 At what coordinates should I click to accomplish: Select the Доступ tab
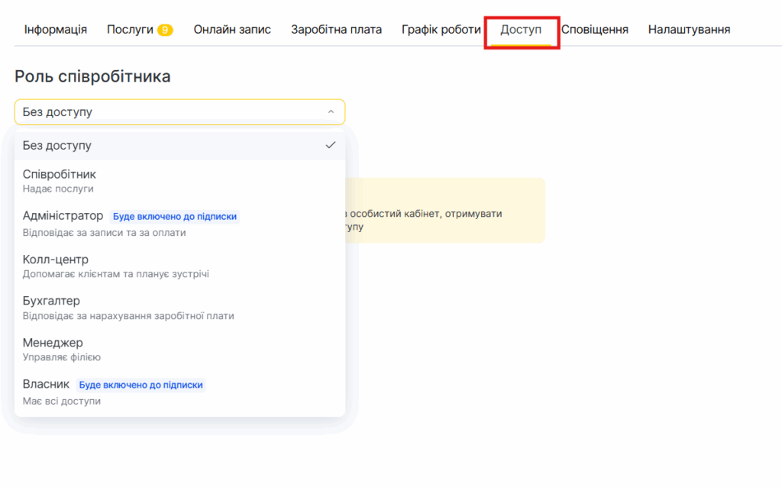click(x=521, y=30)
